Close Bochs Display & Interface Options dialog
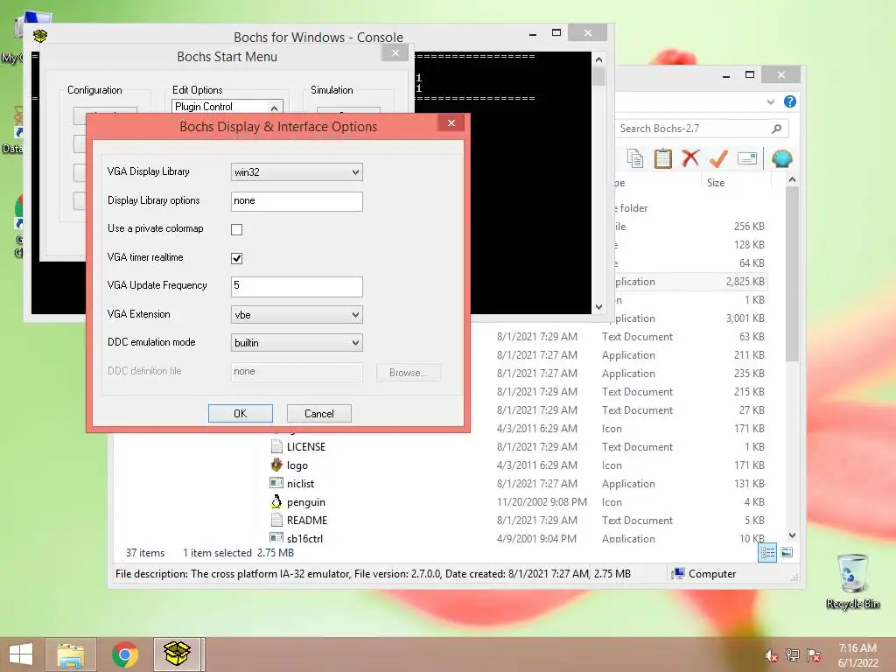 pos(451,122)
